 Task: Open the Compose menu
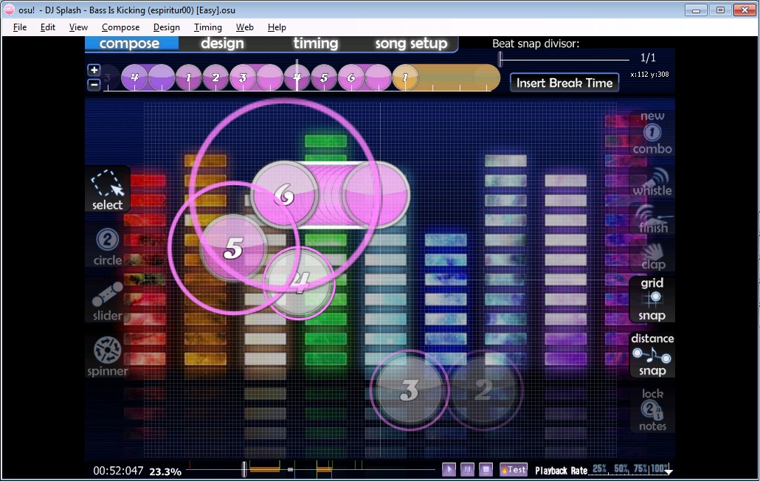pyautogui.click(x=121, y=27)
